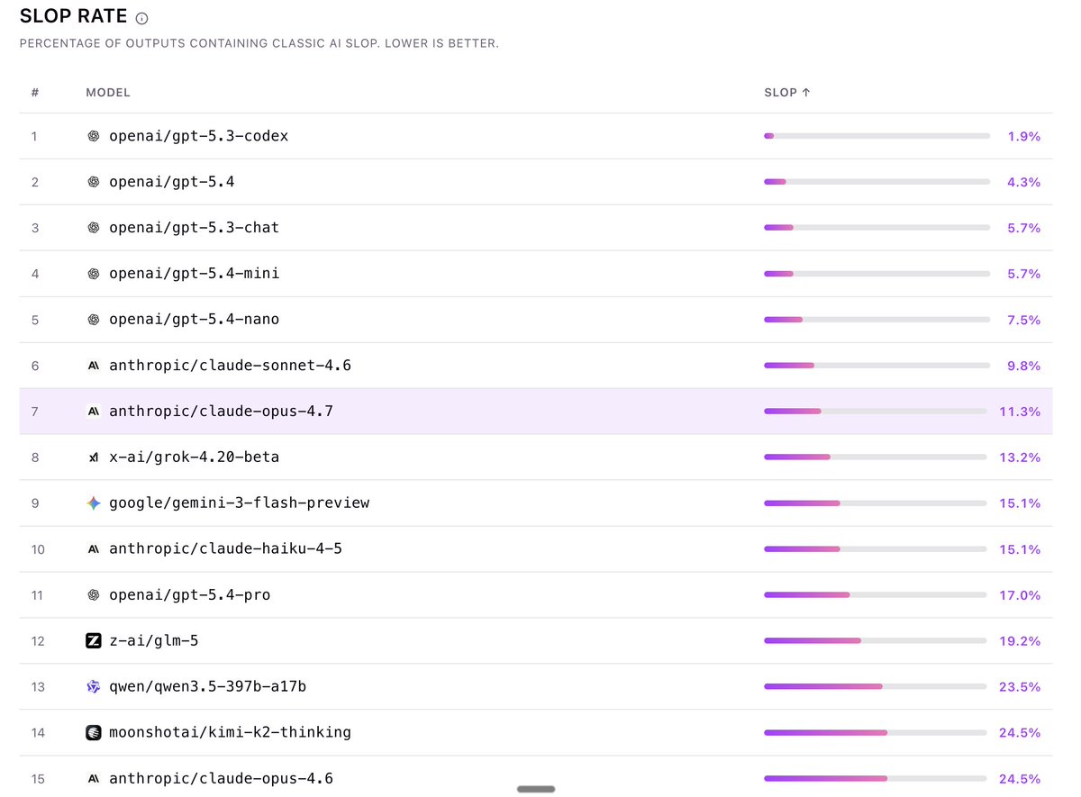Click OpenAI logo next to gpt-5.4-nano

(x=94, y=320)
